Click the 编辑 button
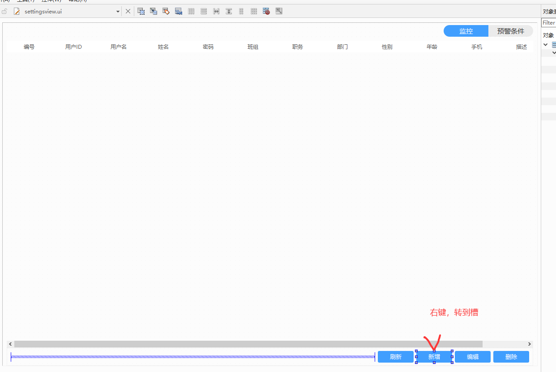The width and height of the screenshot is (556, 372). [x=473, y=357]
